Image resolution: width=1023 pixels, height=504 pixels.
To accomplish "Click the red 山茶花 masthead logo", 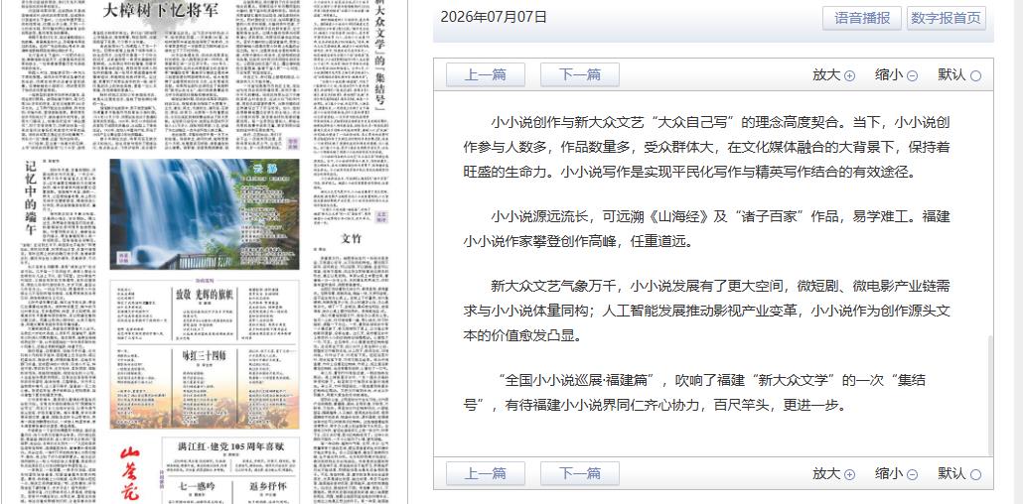I will click(x=130, y=473).
